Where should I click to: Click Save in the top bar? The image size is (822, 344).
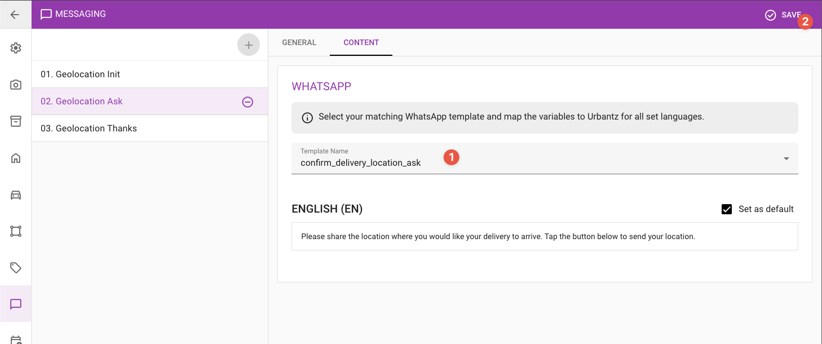coord(783,15)
